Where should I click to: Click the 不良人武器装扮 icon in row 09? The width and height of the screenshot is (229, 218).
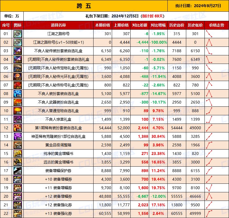[x=18, y=102]
